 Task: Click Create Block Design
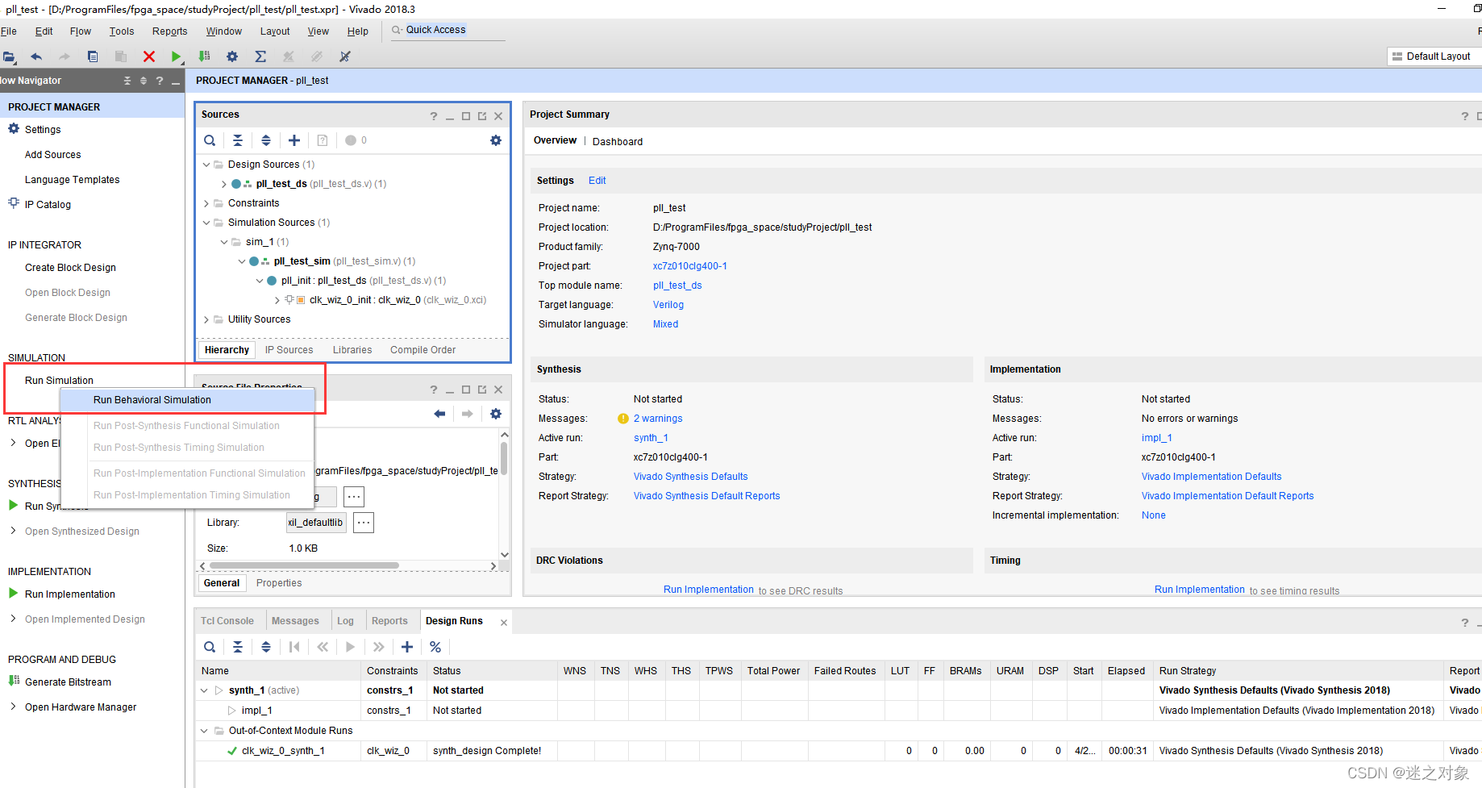click(x=70, y=268)
